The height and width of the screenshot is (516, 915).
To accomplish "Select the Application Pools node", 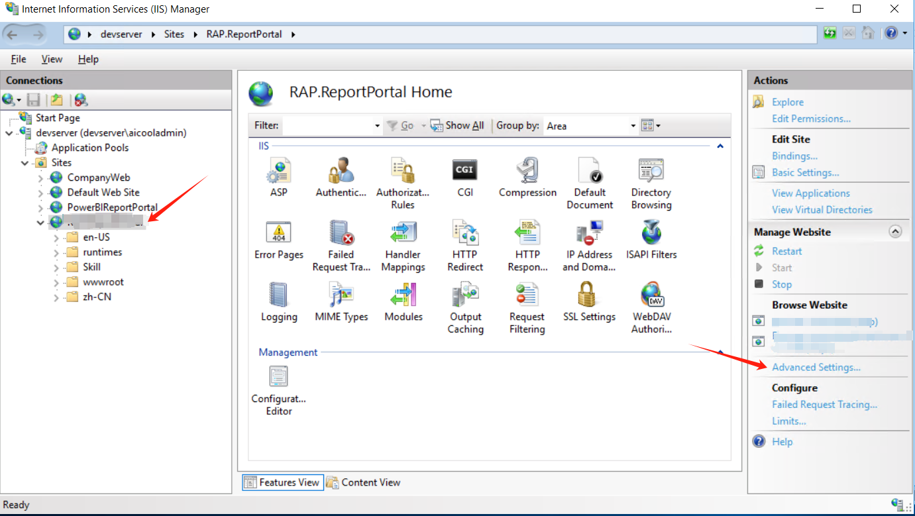I will tap(90, 148).
